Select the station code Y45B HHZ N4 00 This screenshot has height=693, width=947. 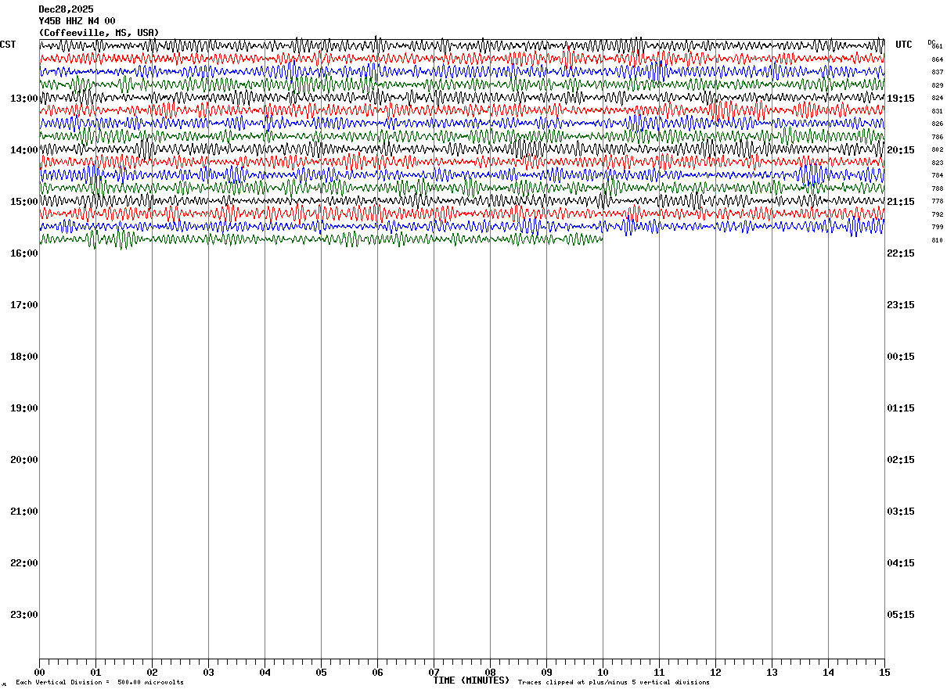(x=77, y=21)
